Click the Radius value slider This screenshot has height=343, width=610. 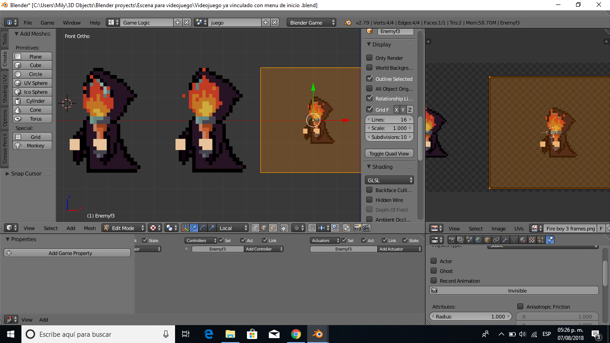(470, 316)
